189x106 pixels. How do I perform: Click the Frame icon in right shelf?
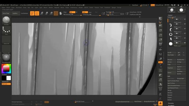tap(160, 71)
